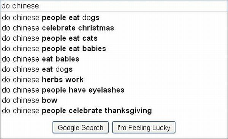Open the autocomplete entry ending with 'thanksgiving'
228x139 pixels.
(114, 111)
